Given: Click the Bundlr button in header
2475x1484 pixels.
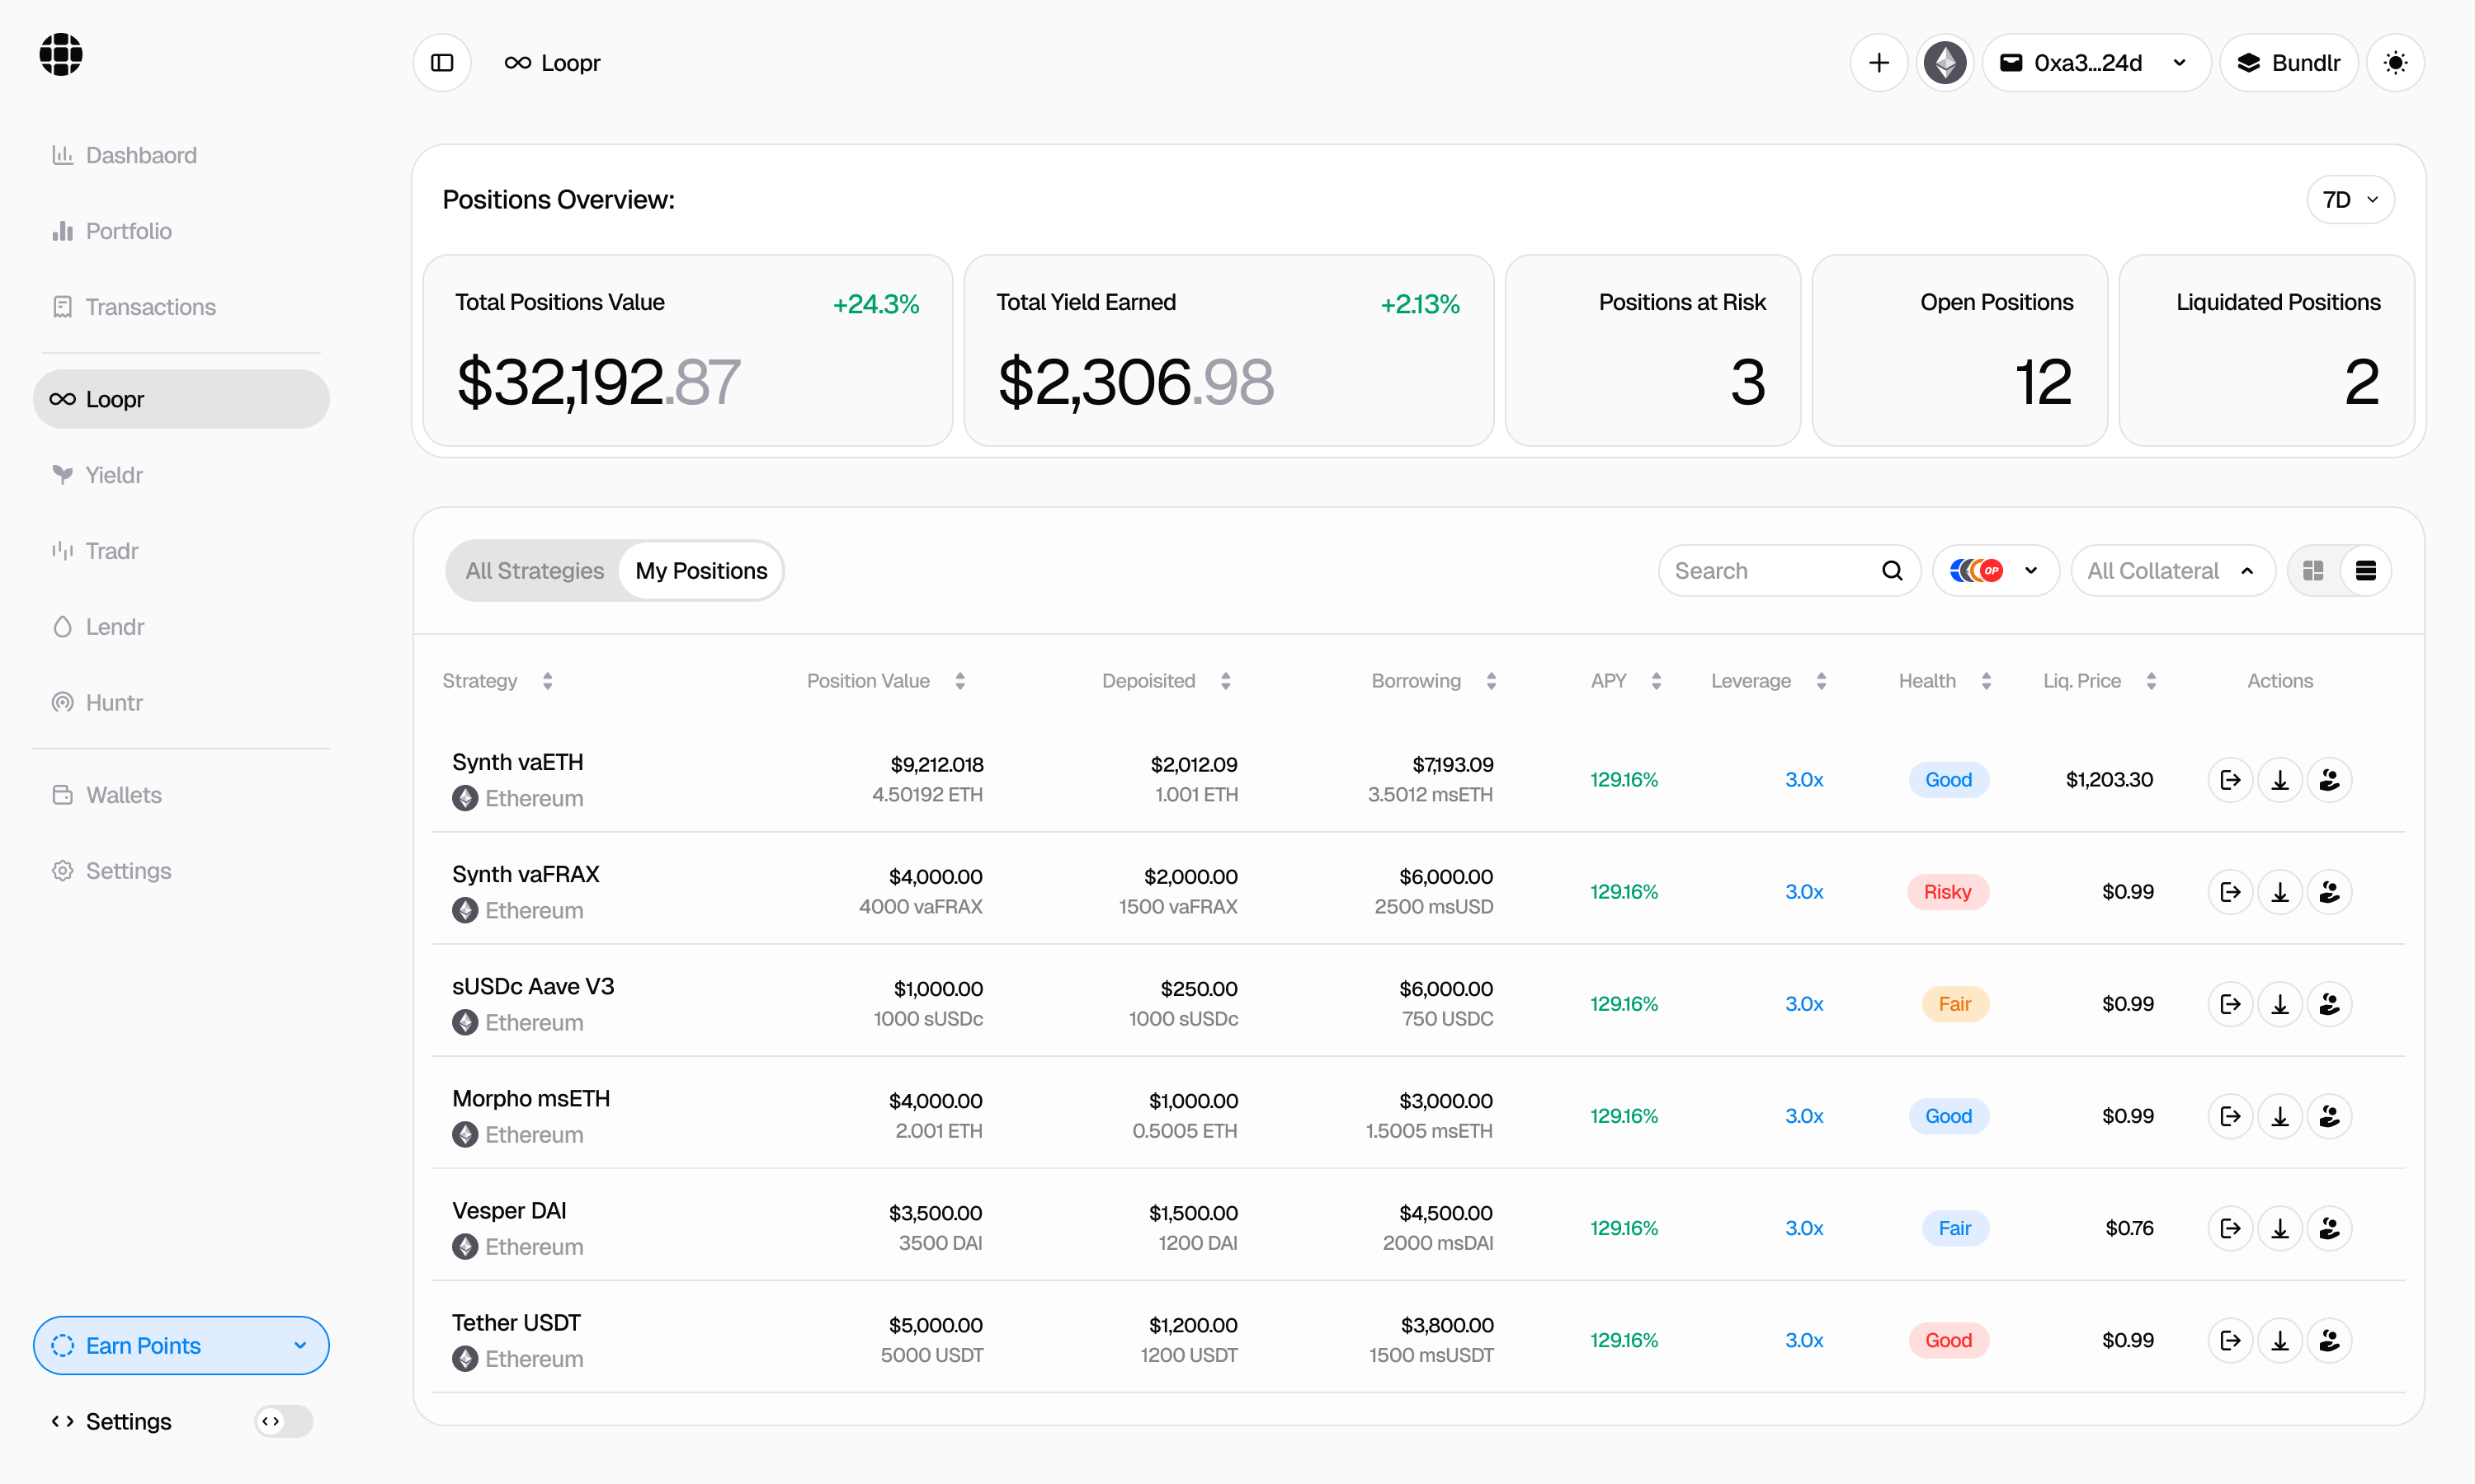Looking at the screenshot, I should click(2289, 63).
